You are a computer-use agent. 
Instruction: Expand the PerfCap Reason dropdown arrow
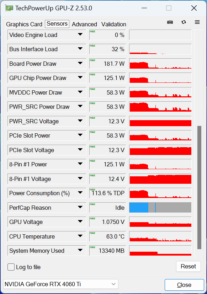80,207
